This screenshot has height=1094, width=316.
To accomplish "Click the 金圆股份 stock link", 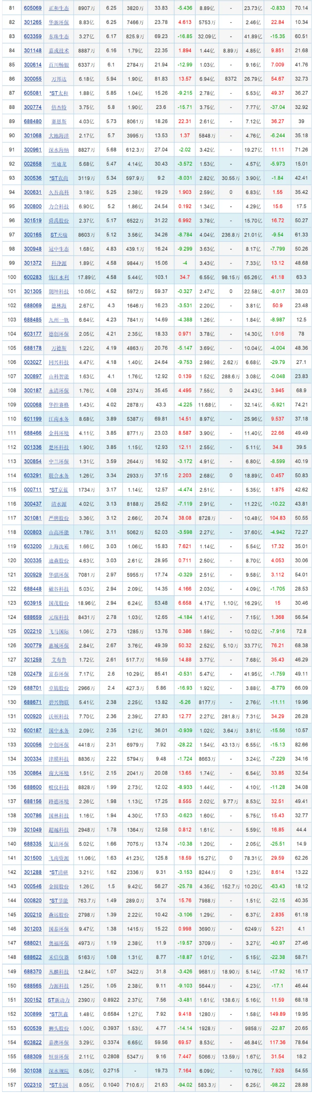I will pos(59,886).
